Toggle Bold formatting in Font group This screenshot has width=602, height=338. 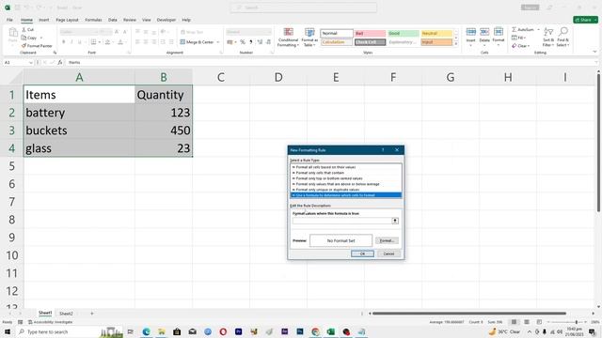coord(64,42)
